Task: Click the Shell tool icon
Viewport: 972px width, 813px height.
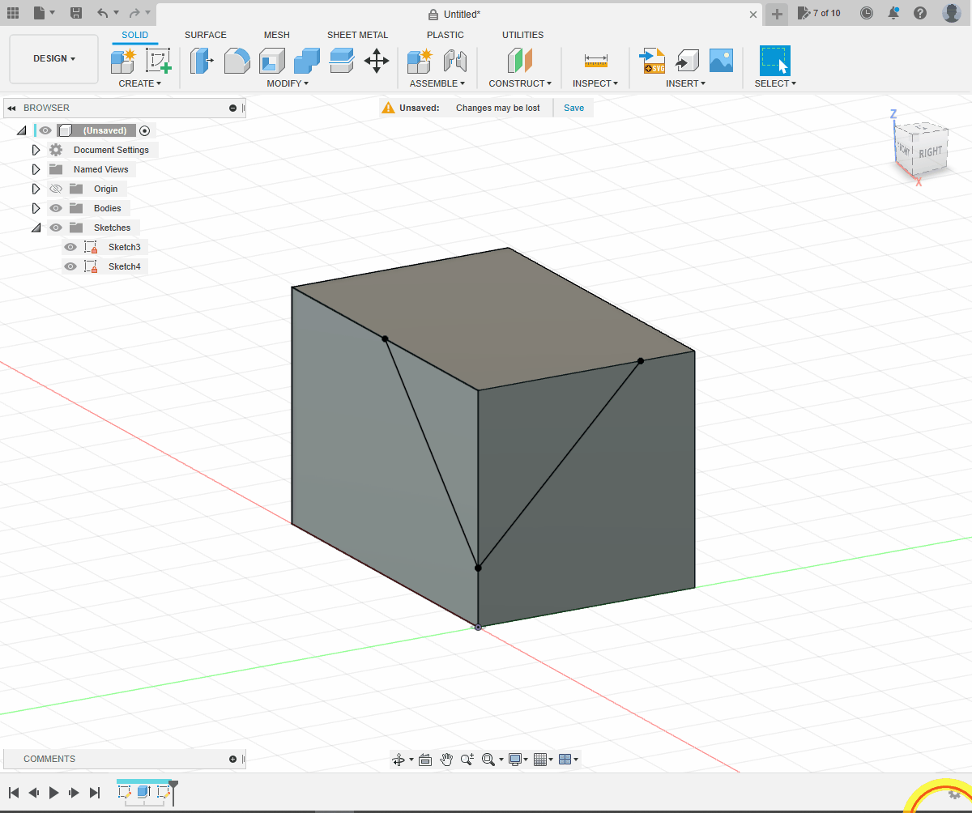Action: coord(271,61)
